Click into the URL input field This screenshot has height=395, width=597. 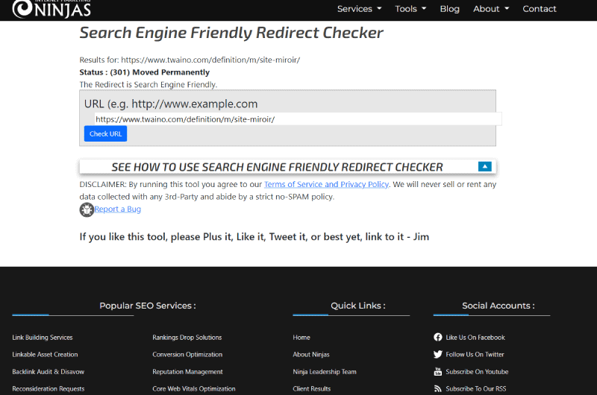click(298, 119)
